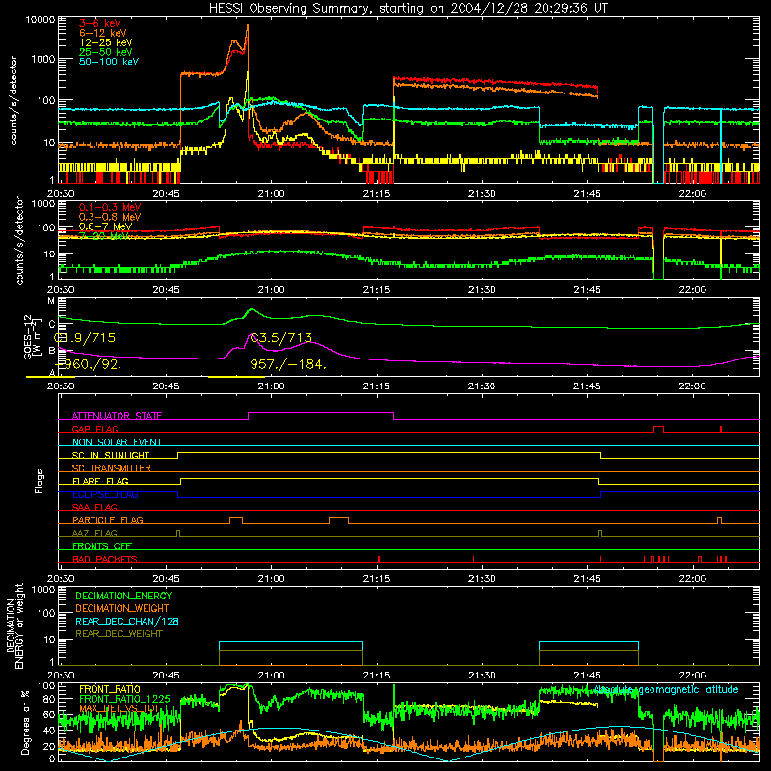Click the 12-25 keV legend entry
The image size is (771, 771).
[106, 42]
